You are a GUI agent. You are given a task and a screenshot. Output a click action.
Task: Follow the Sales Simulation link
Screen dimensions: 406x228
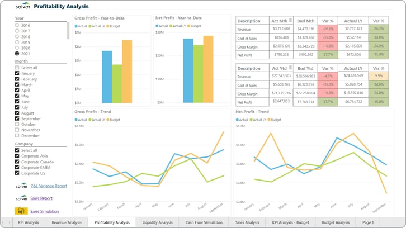coord(44,211)
